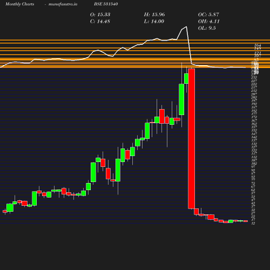Click the tallest red crash candlestick
This screenshot has height=270, width=270.
click(x=191, y=139)
